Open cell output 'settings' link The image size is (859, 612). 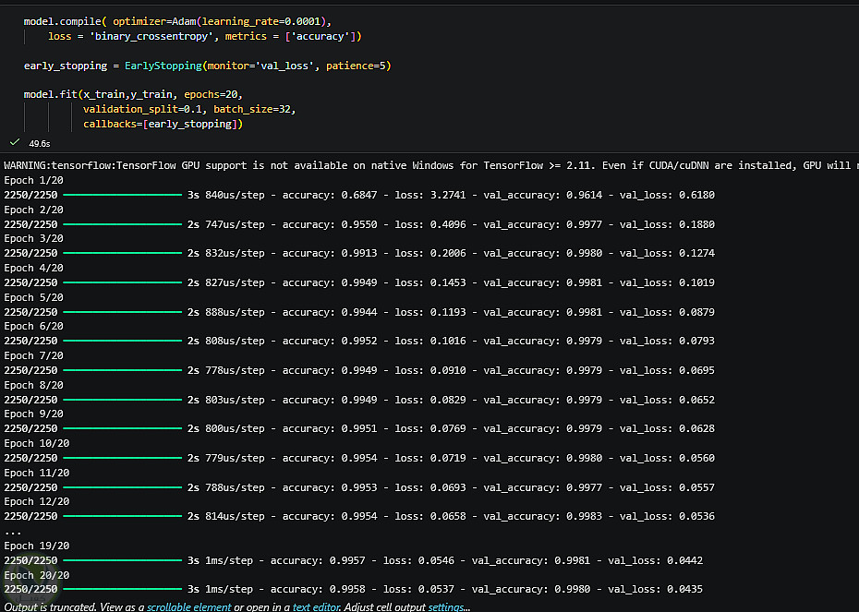(x=446, y=607)
